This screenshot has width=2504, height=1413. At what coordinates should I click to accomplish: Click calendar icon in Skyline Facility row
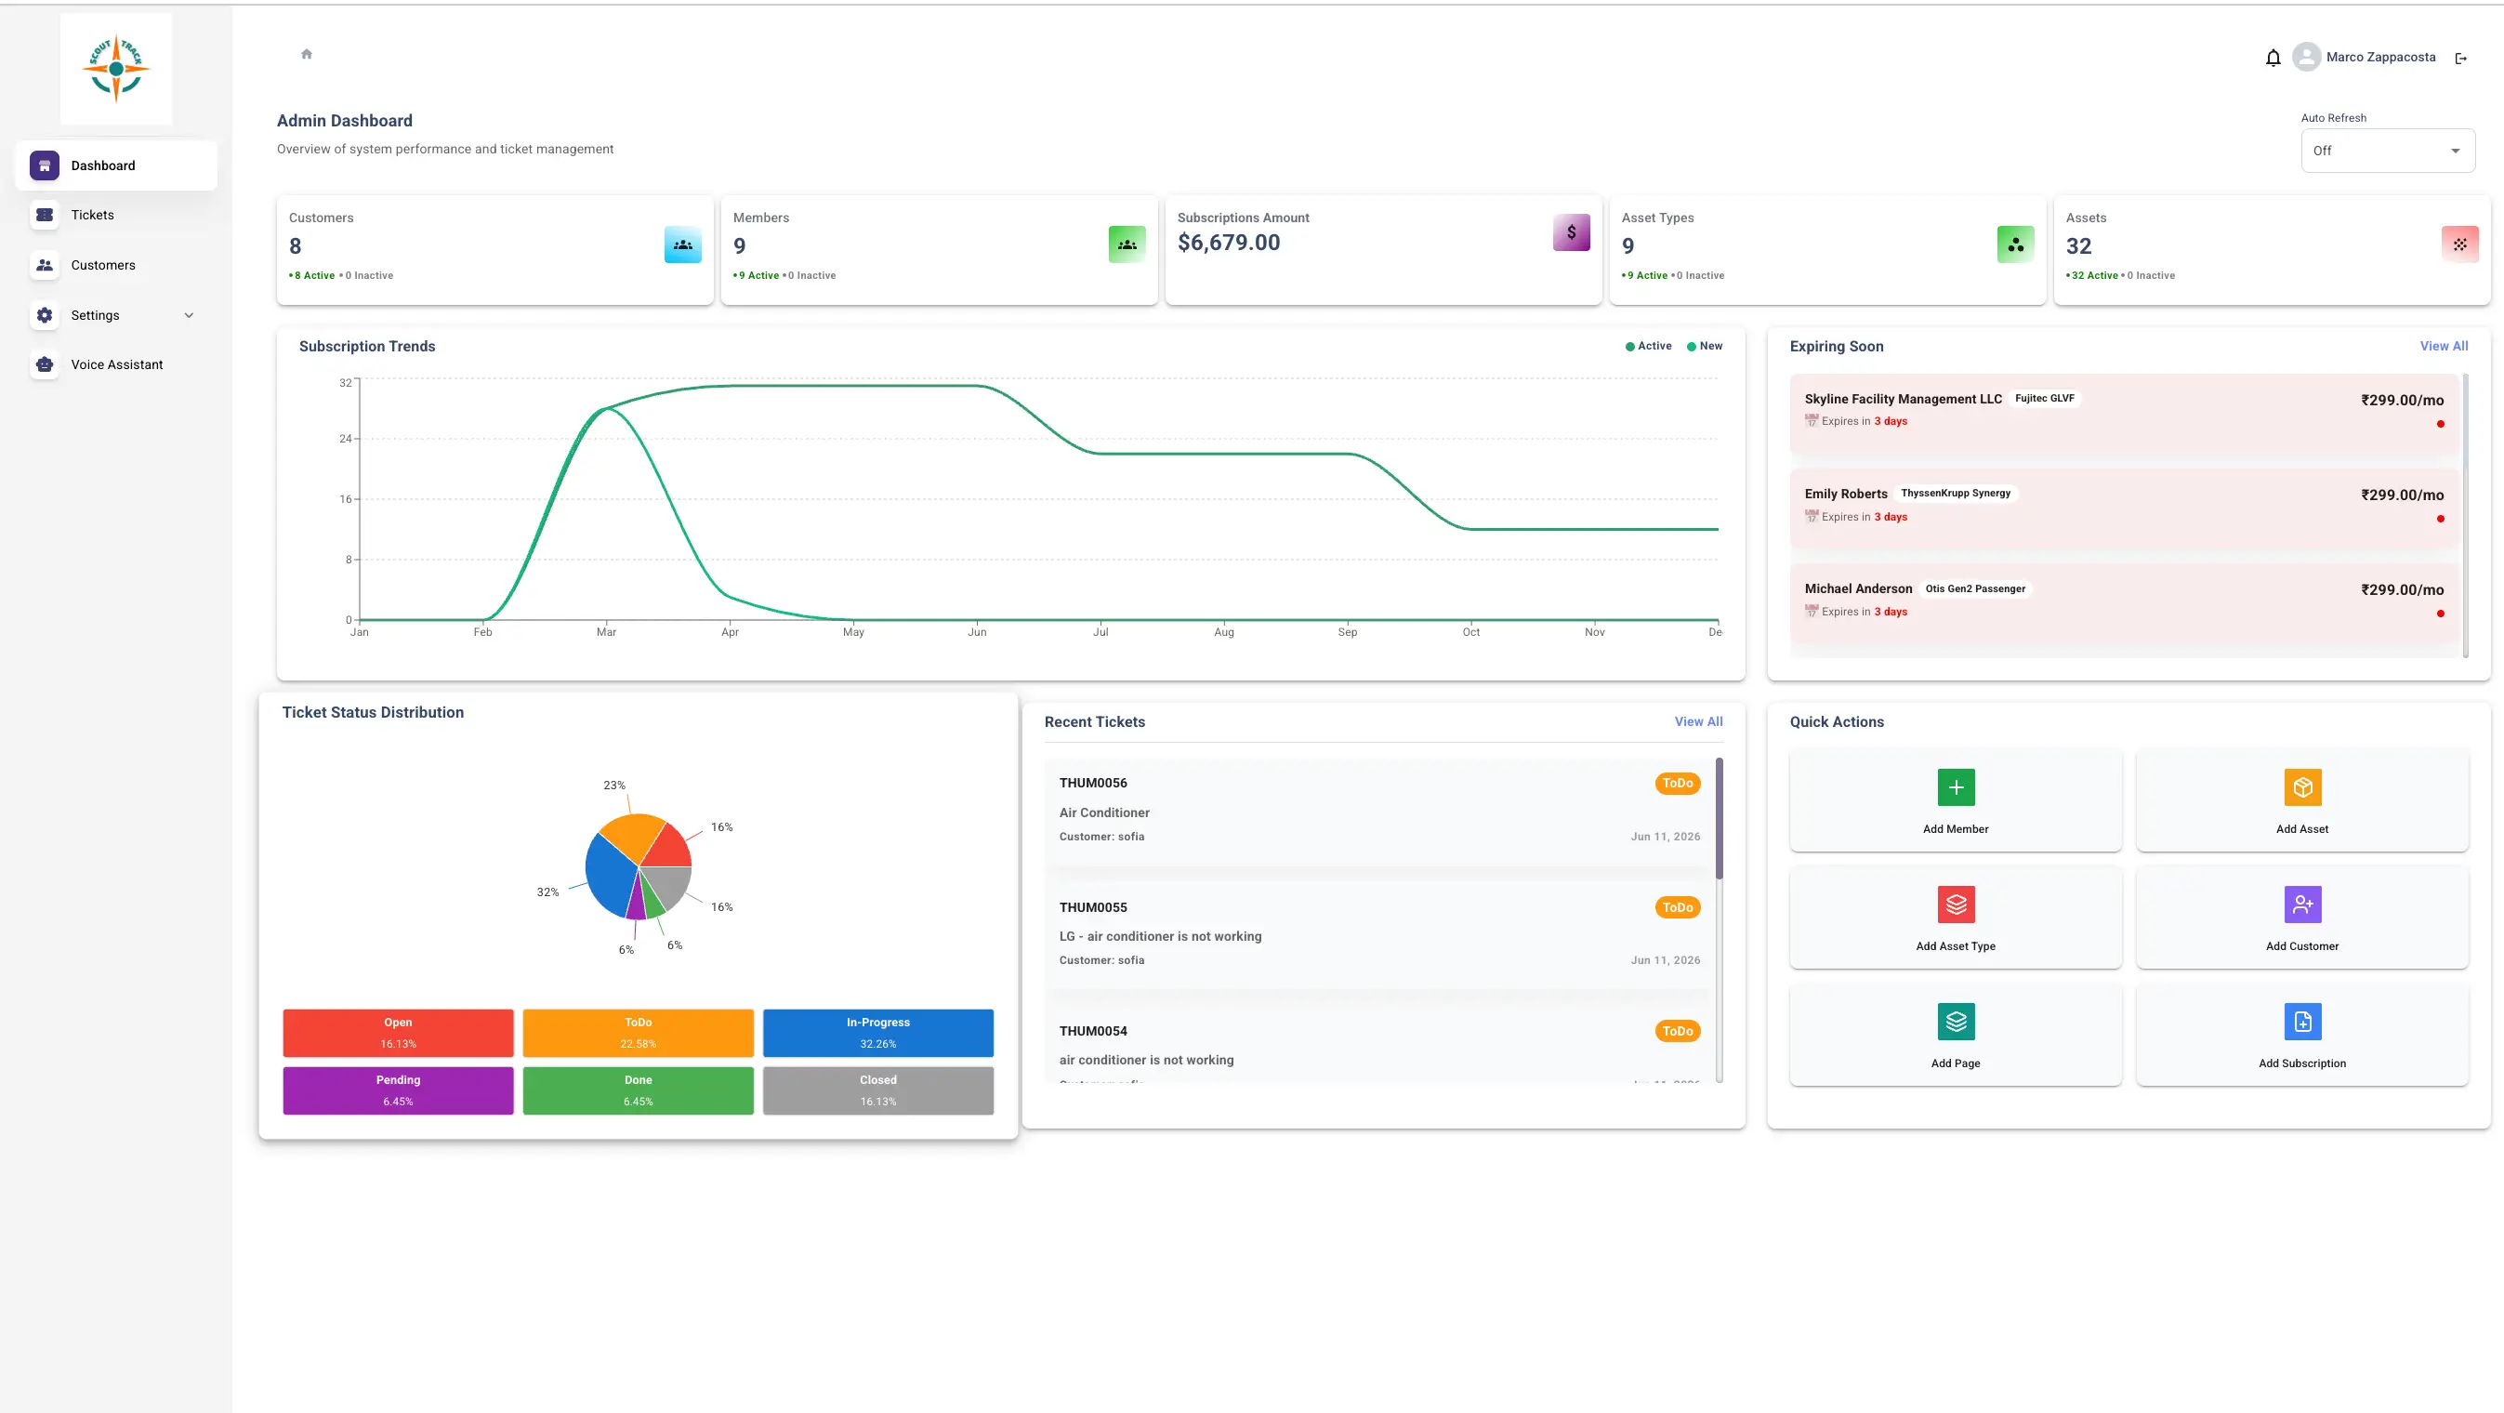[x=1811, y=421]
